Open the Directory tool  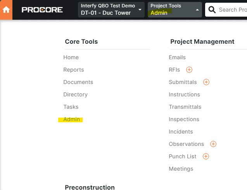click(76, 94)
